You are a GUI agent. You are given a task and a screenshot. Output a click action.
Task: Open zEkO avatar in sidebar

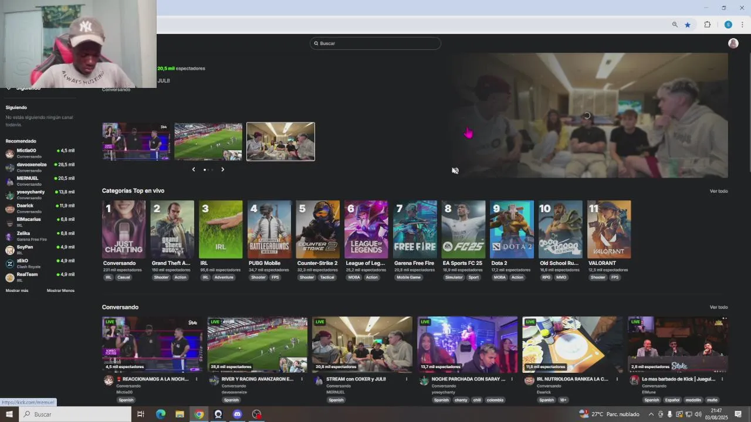pos(10,263)
